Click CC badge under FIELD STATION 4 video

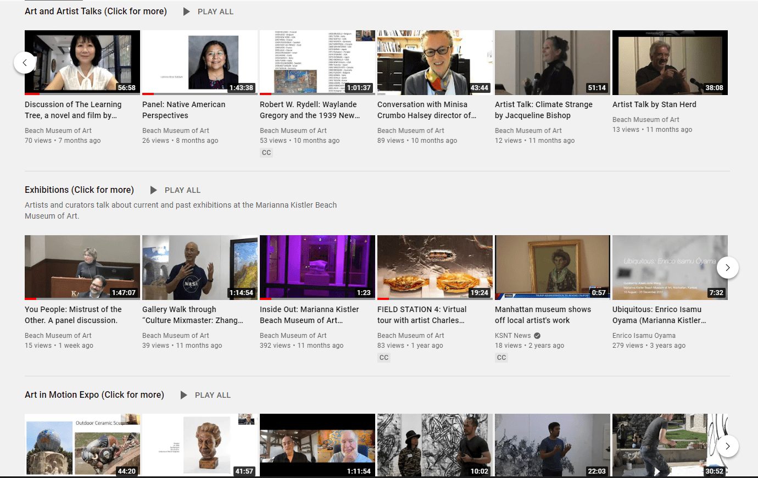(384, 358)
